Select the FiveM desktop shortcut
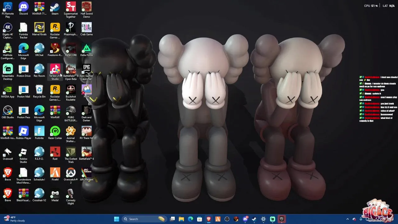Viewport: 398px width, 224px height. coord(55,175)
